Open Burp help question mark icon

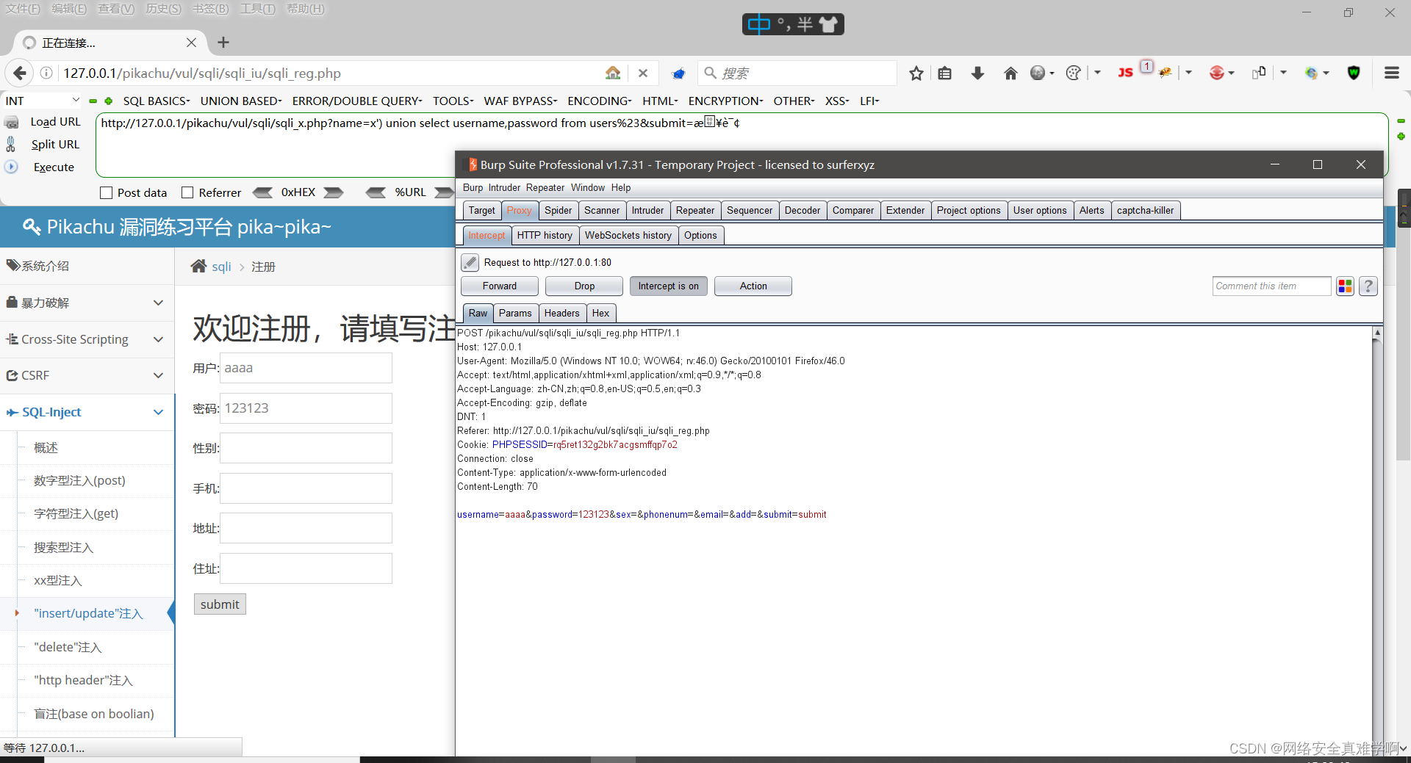pyautogui.click(x=1368, y=286)
